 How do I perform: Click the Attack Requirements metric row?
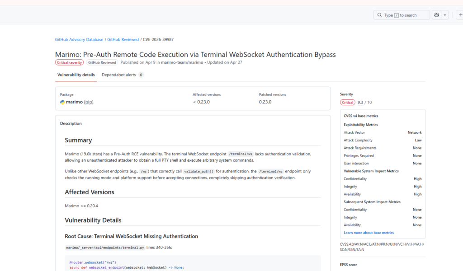pyautogui.click(x=383, y=148)
